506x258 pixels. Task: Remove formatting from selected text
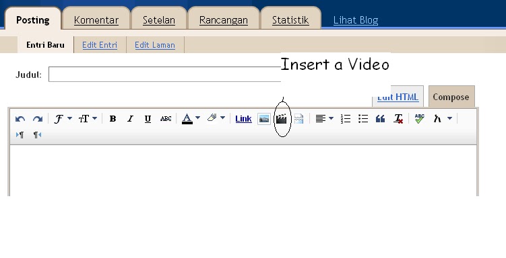(398, 119)
